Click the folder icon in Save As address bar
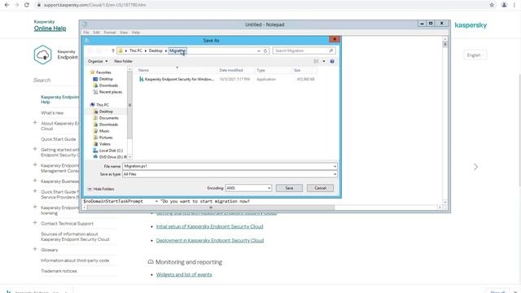The width and height of the screenshot is (521, 293). point(120,50)
